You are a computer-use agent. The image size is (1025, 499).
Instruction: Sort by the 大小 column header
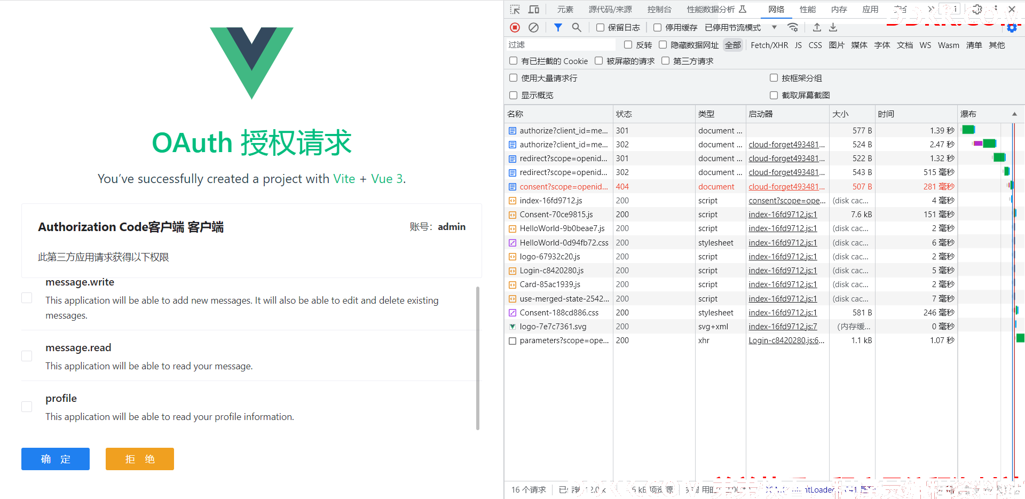click(852, 114)
